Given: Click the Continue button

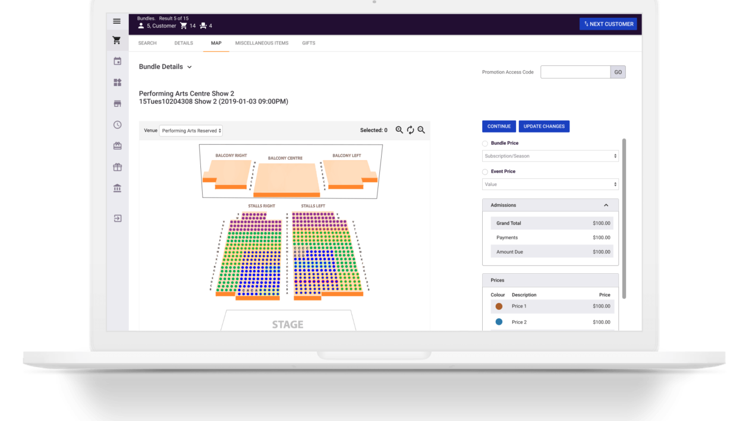Looking at the screenshot, I should pyautogui.click(x=499, y=126).
